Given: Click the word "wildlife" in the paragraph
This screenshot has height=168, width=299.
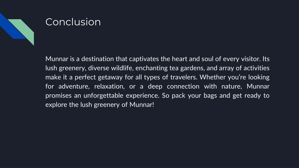Looking at the screenshot, I should 122,68.
